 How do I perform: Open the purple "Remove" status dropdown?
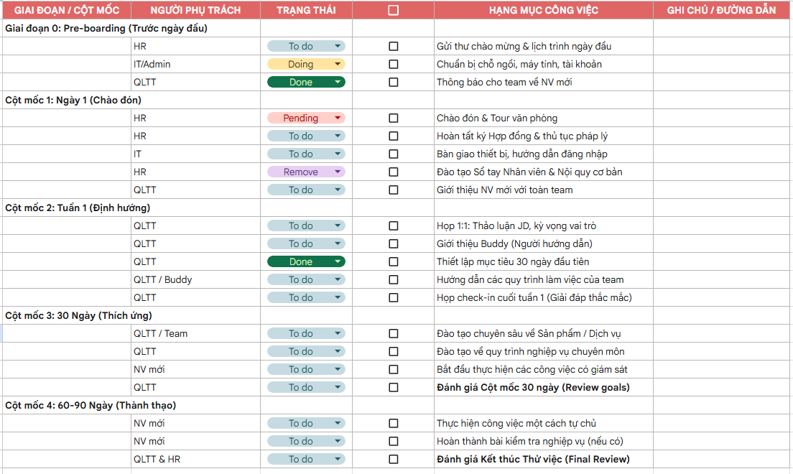(338, 172)
